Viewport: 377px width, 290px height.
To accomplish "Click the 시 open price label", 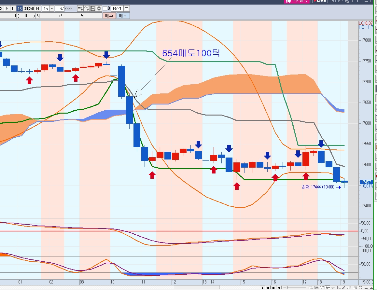I will (38, 16).
